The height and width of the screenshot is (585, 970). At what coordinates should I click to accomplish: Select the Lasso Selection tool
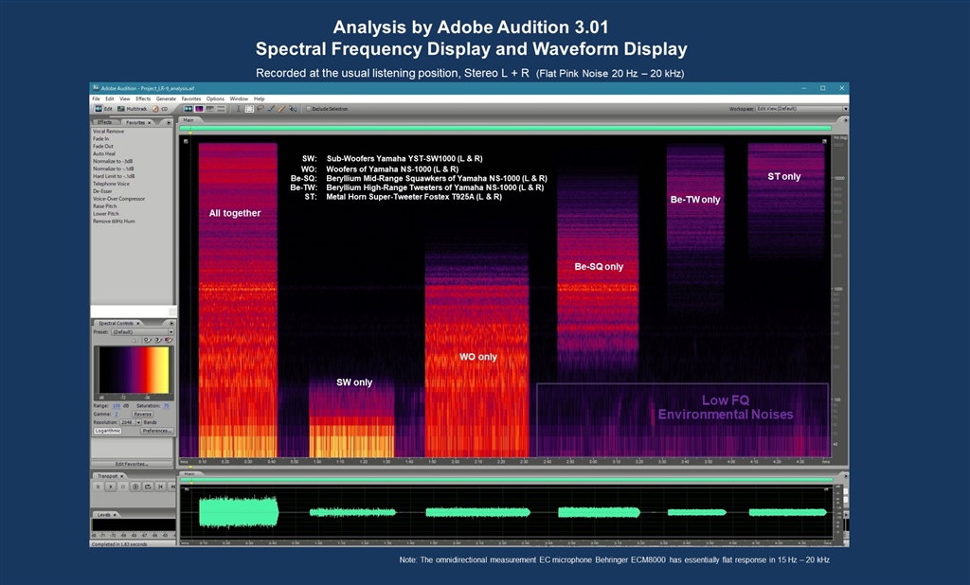260,109
